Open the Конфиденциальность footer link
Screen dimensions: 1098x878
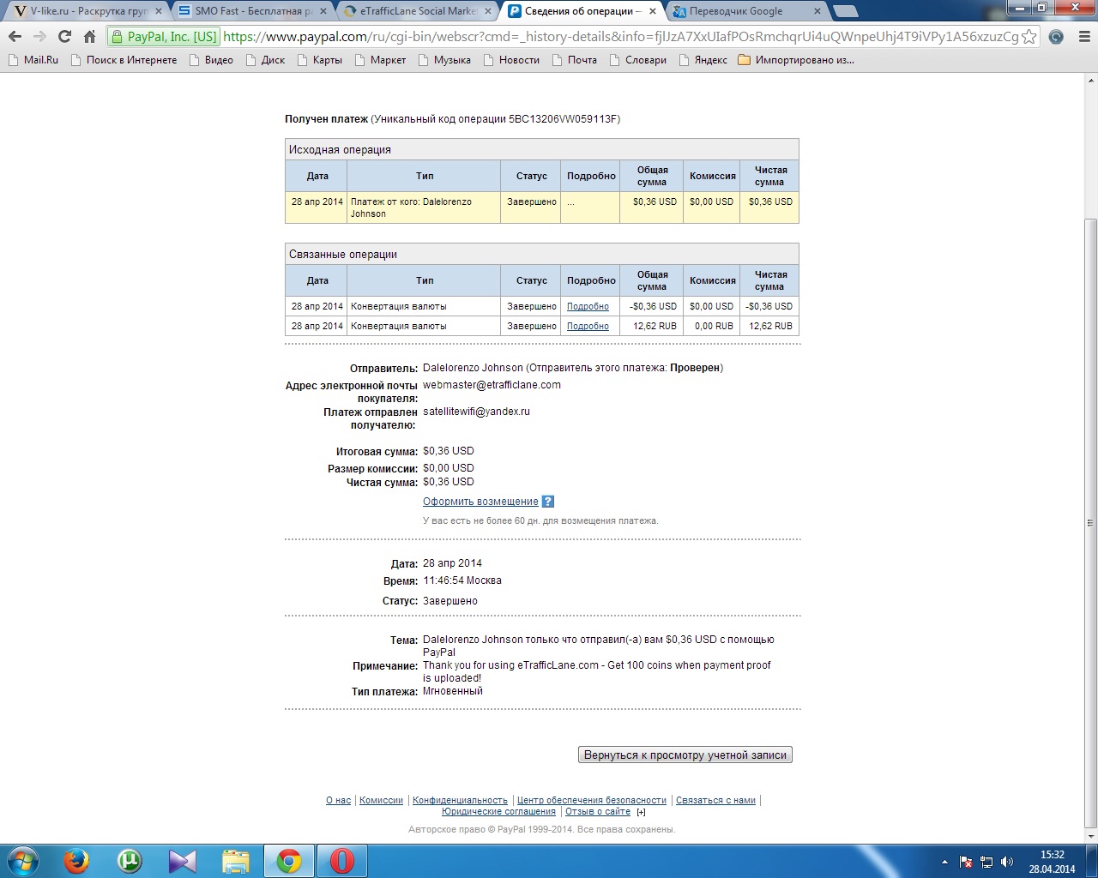pos(460,800)
